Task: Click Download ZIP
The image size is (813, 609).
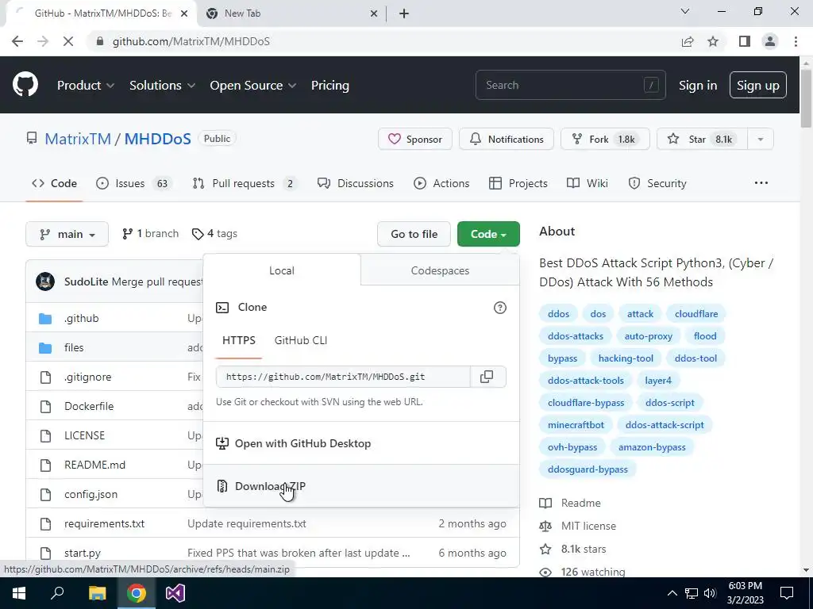Action: (x=361, y=486)
